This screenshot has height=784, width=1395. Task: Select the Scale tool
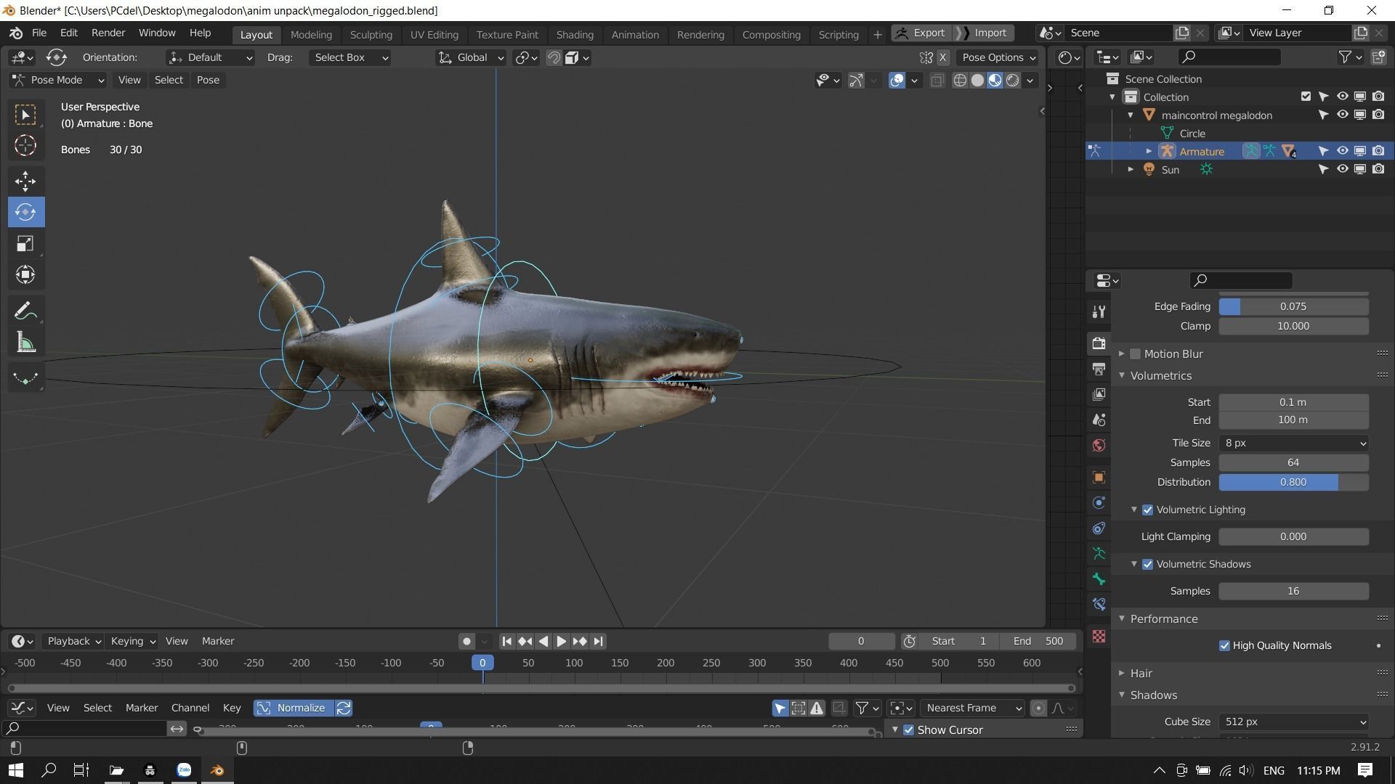click(x=25, y=243)
